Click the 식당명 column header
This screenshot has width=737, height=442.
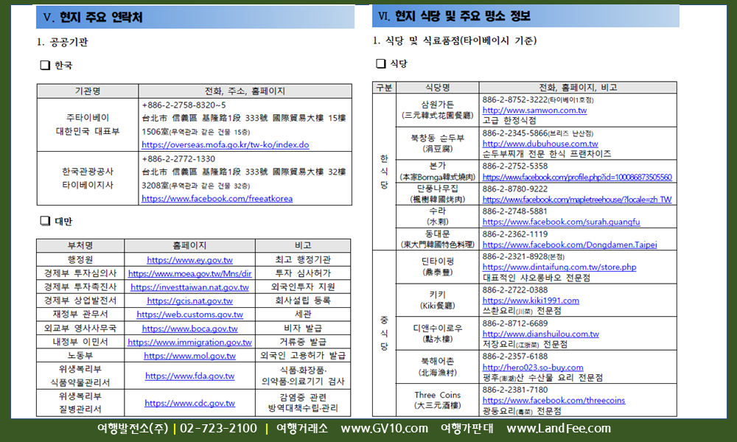(438, 88)
